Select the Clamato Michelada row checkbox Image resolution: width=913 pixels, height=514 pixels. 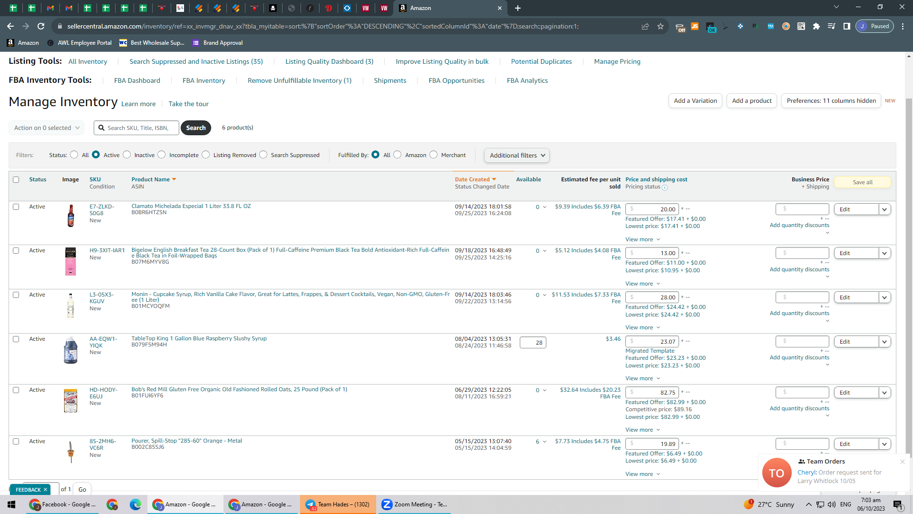(16, 207)
